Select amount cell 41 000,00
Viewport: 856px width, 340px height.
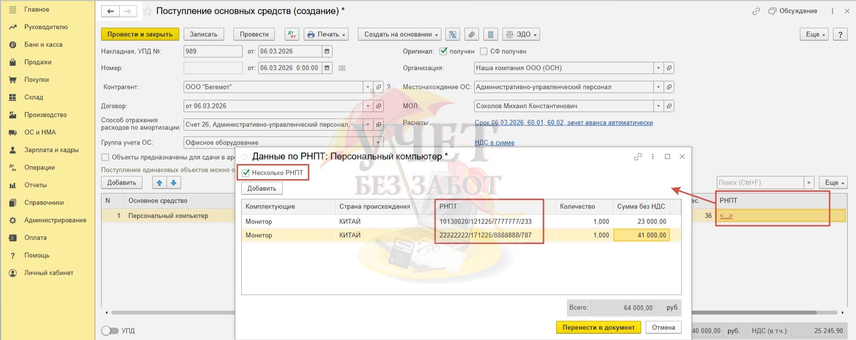[641, 235]
